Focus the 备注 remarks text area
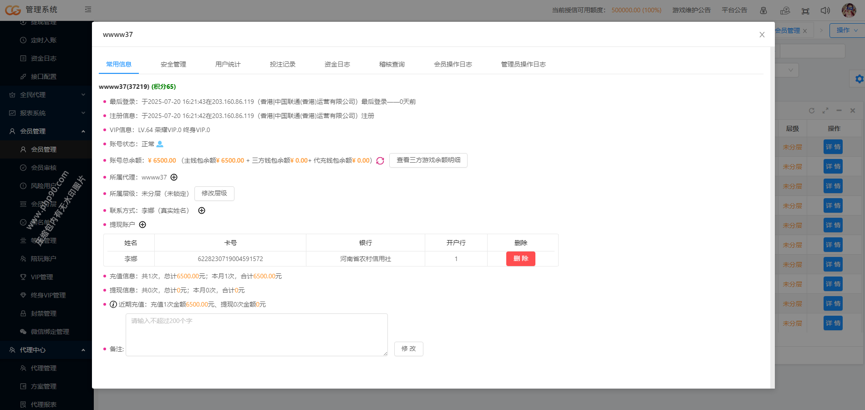The width and height of the screenshot is (865, 410). click(256, 335)
